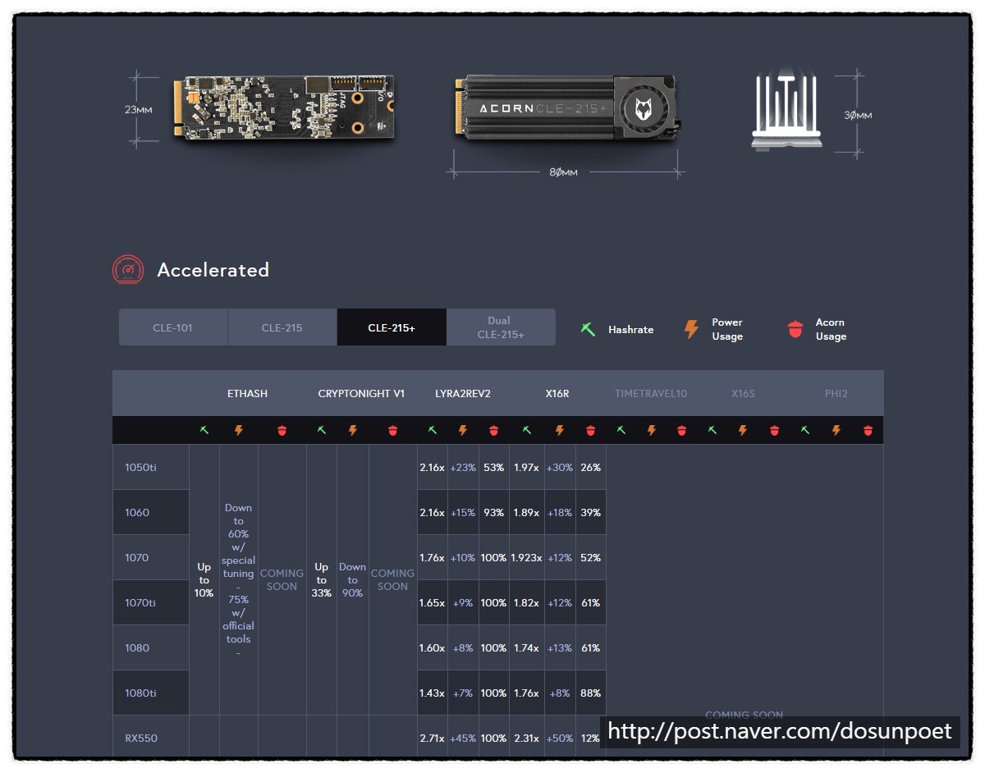Click the acorn icon under LYRA2REV2
The image size is (985, 773).
click(493, 430)
